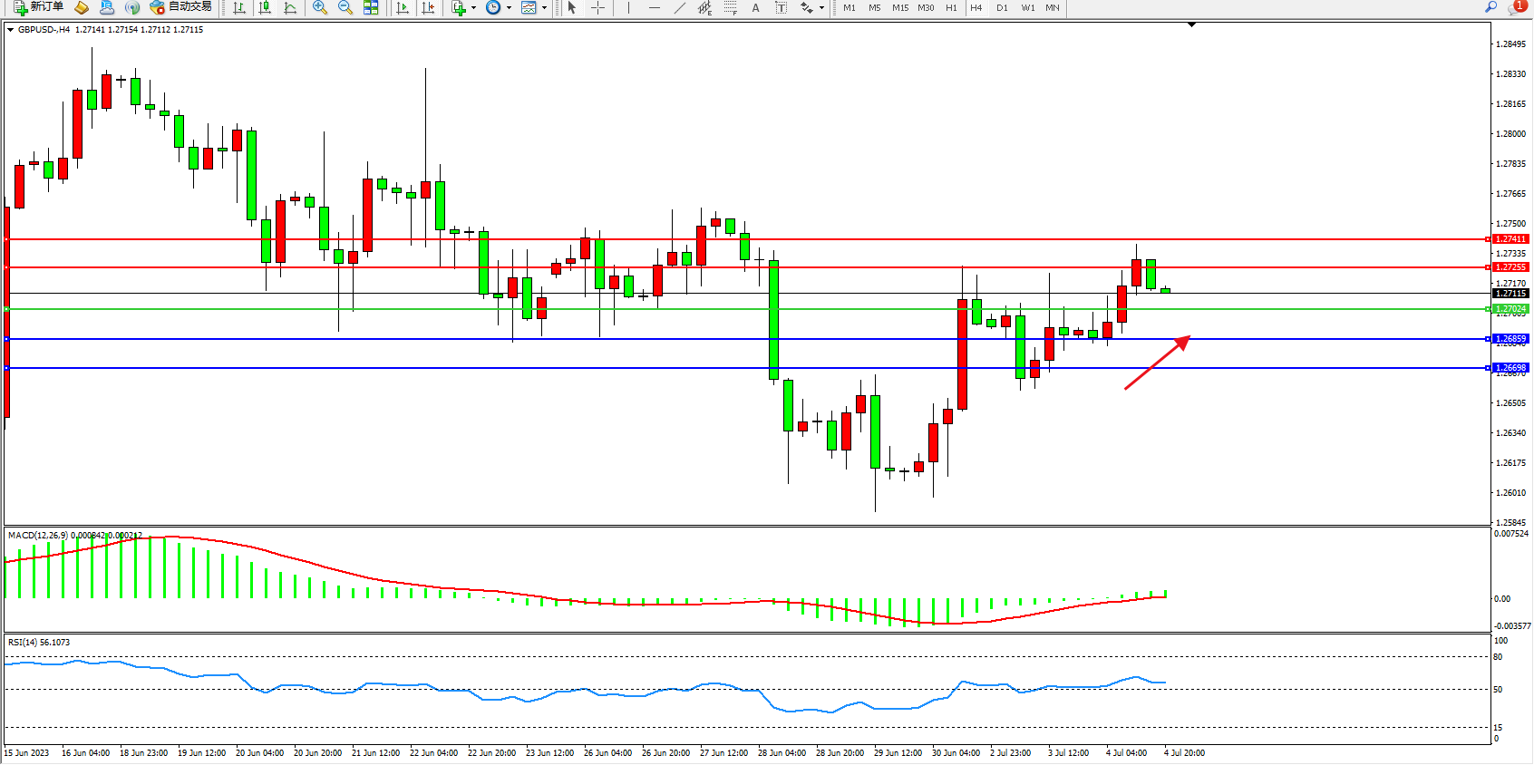
Task: Toggle AutoTrading (自动交易) on or off
Action: coord(180,7)
